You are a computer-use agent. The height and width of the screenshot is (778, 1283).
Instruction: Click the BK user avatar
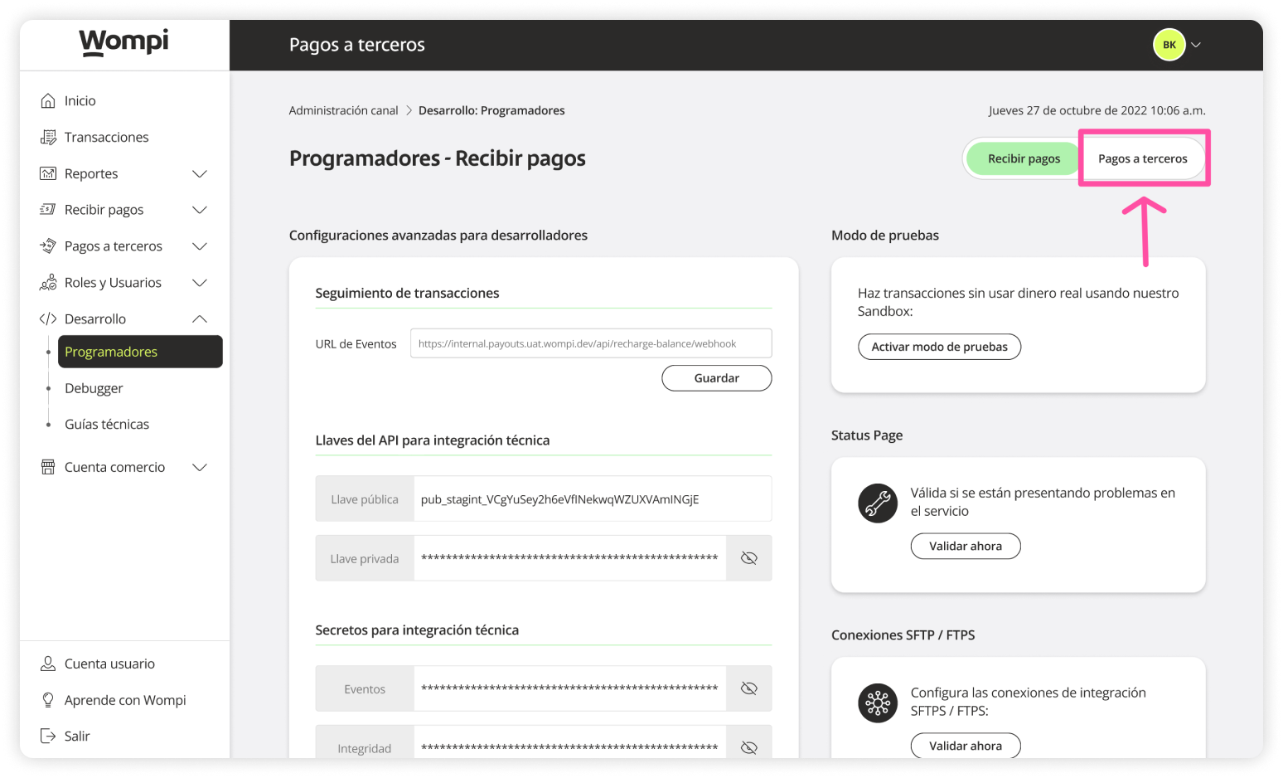pos(1169,45)
